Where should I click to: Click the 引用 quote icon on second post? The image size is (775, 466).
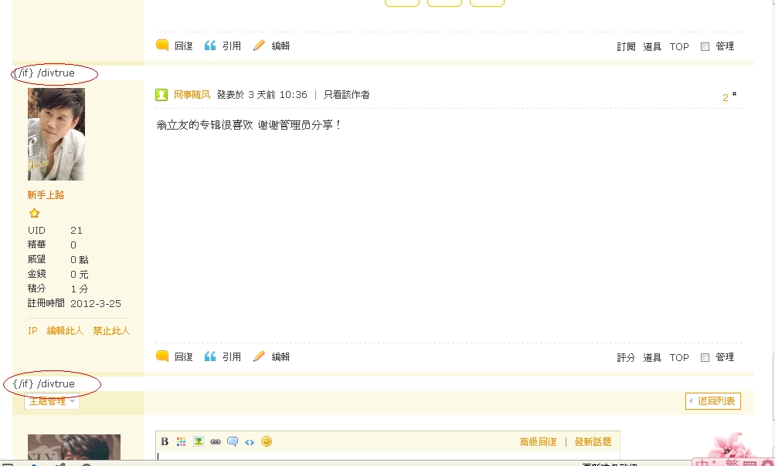point(210,356)
